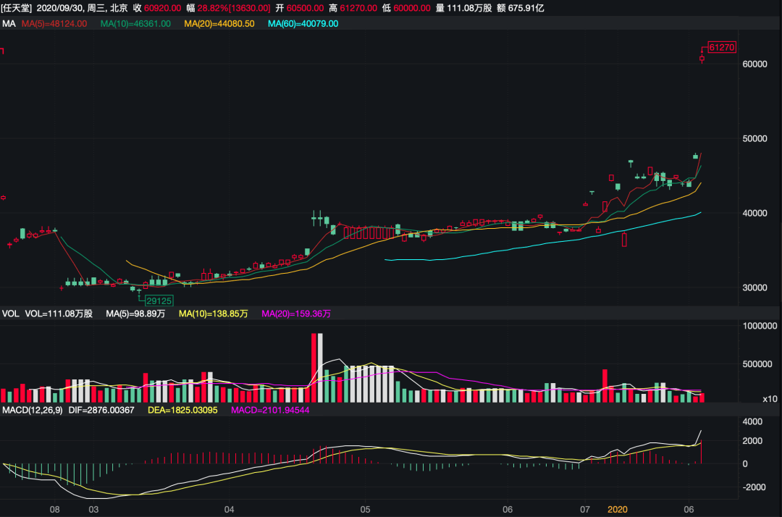The height and width of the screenshot is (517, 782).
Task: Click the closing price 收 60920.00
Action: pyautogui.click(x=157, y=8)
